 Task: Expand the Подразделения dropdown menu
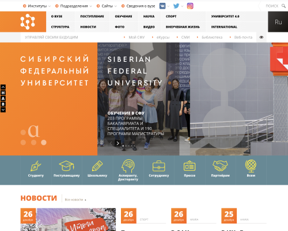(74, 6)
